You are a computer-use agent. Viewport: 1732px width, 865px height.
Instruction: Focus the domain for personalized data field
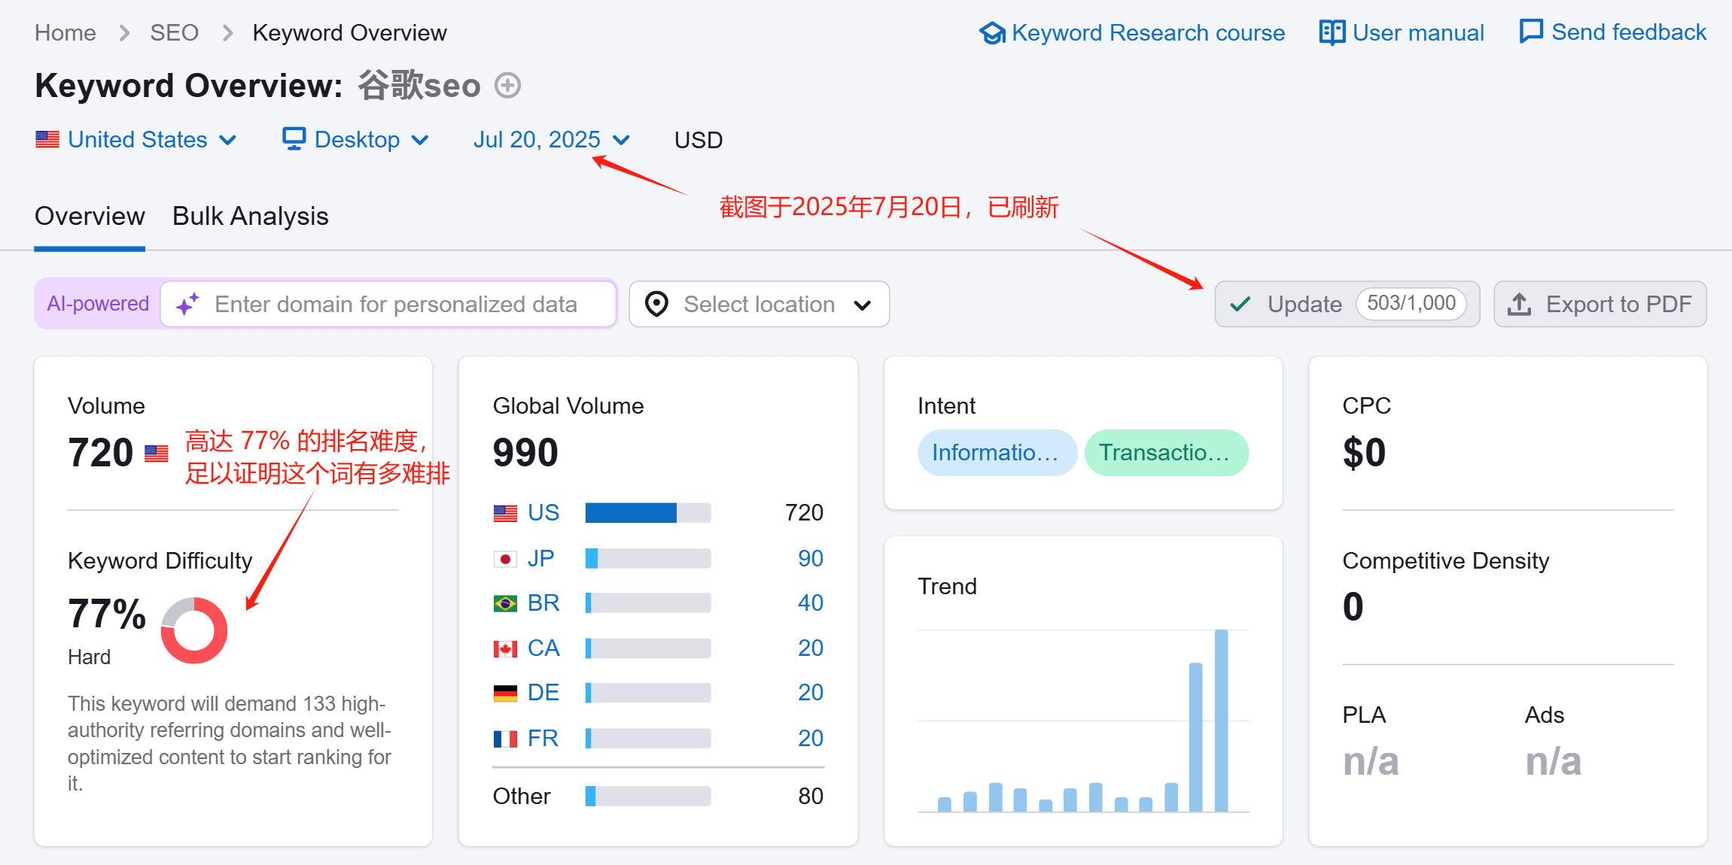(x=388, y=304)
